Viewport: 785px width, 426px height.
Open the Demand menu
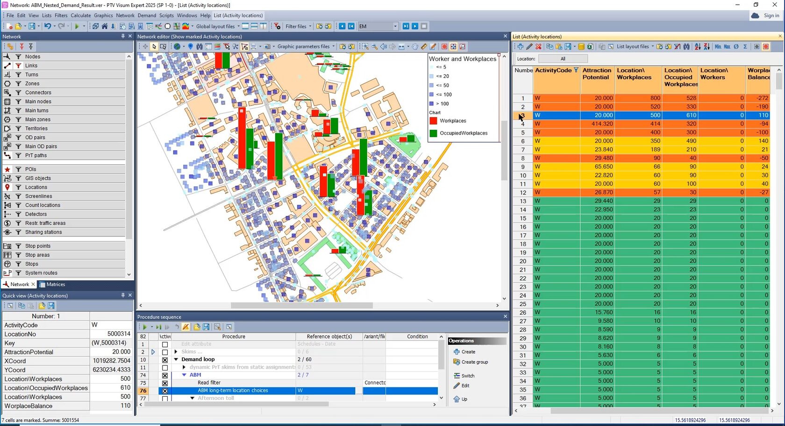click(147, 15)
